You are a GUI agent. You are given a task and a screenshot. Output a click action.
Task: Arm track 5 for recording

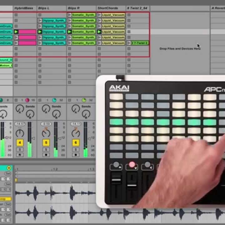46,155
